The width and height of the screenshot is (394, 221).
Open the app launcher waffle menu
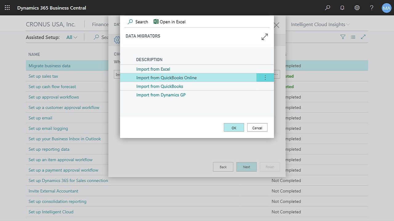point(7,8)
